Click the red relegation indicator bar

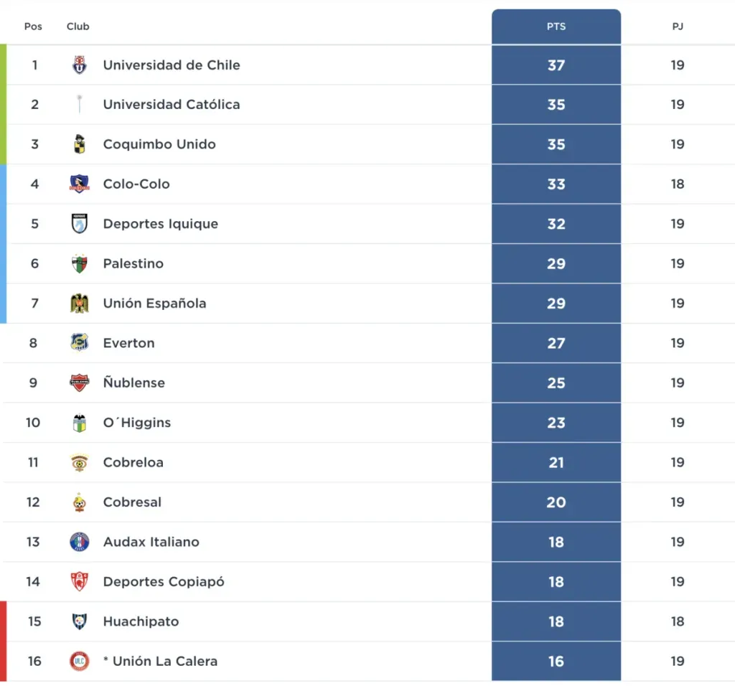click(3, 641)
